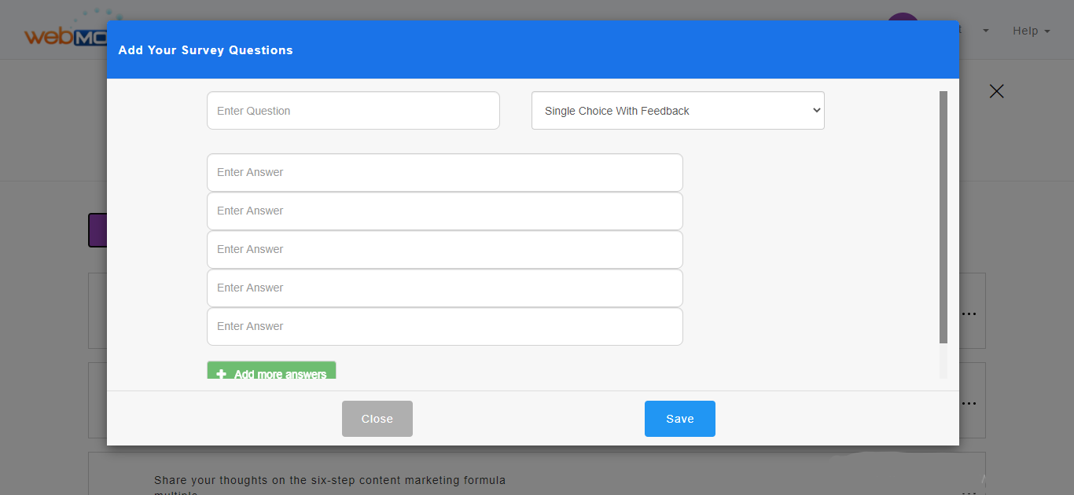
Task: Click the fourth Enter Answer field
Action: coord(445,288)
